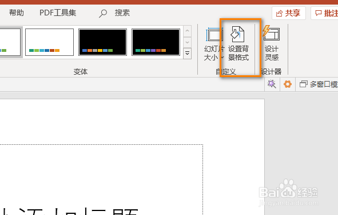Click the orange gear settings icon

tap(288, 84)
